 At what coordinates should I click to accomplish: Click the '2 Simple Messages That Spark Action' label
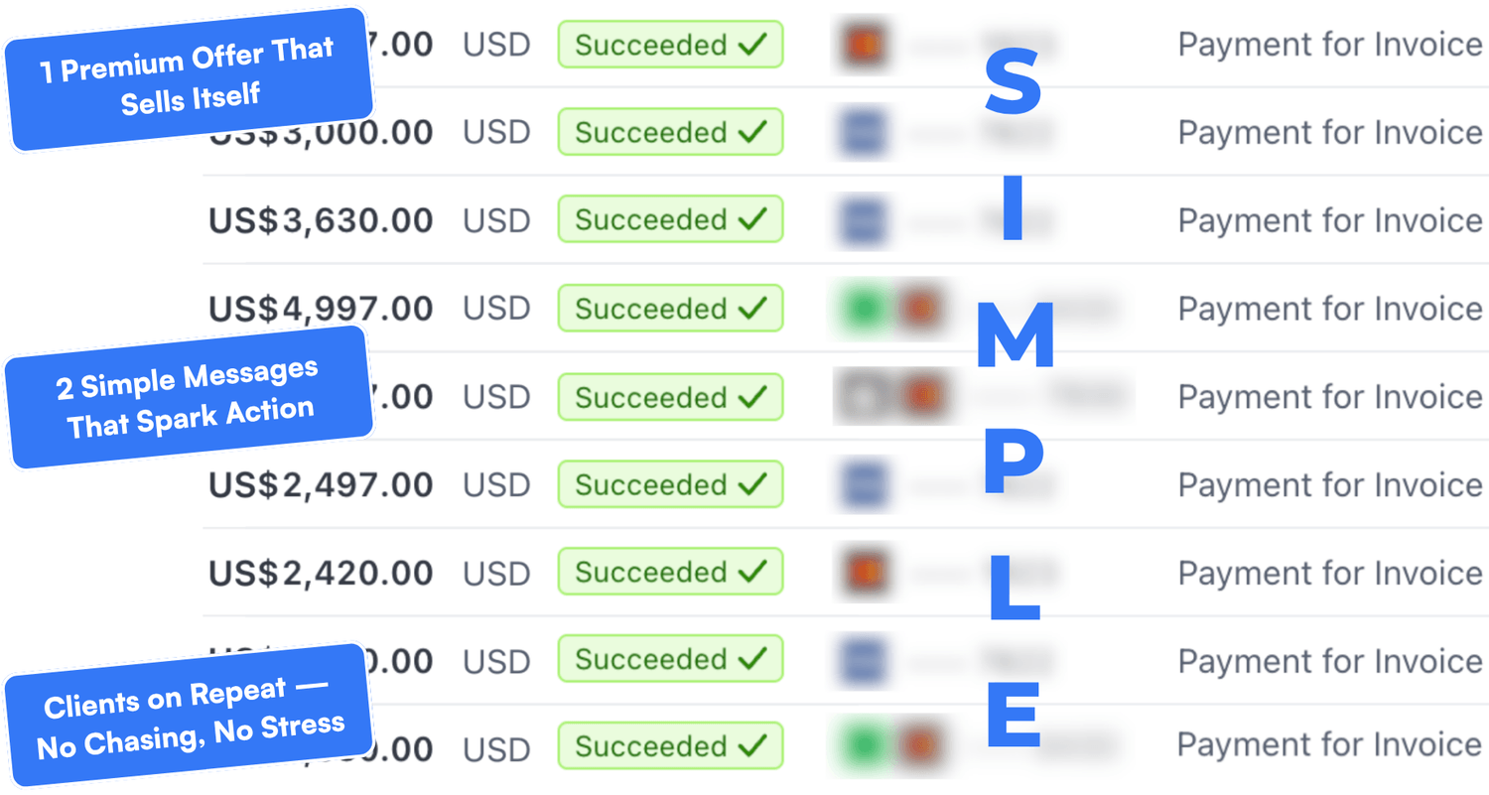point(189,397)
